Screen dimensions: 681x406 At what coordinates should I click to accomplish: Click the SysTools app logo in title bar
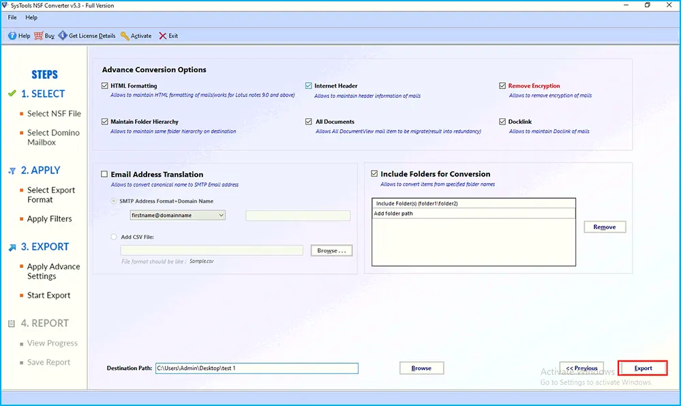(x=5, y=5)
